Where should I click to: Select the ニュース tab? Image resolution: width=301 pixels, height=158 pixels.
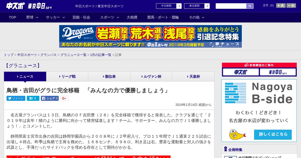click(x=25, y=76)
